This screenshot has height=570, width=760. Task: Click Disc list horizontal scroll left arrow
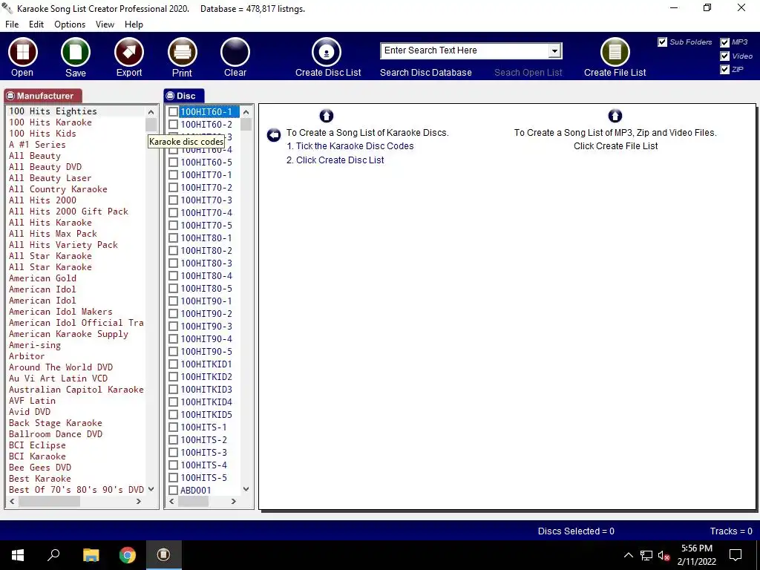pyautogui.click(x=171, y=502)
